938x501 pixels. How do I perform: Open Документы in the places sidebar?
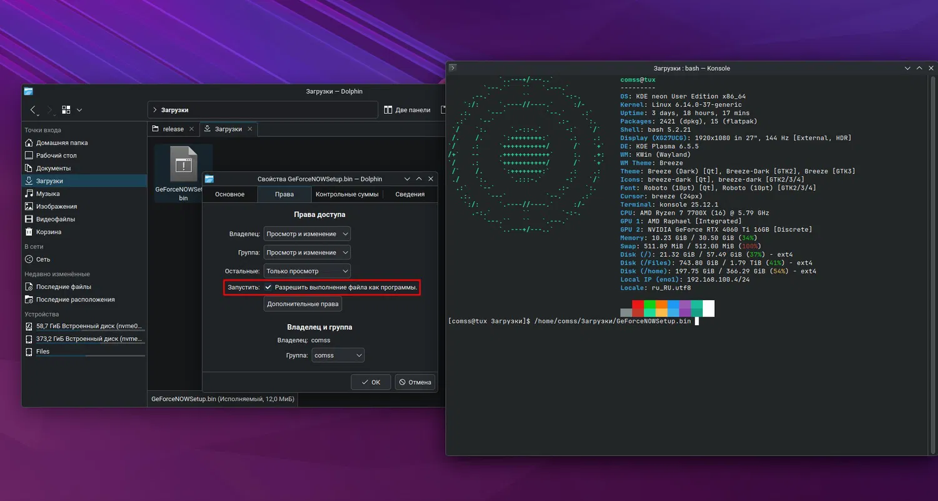tap(84, 168)
